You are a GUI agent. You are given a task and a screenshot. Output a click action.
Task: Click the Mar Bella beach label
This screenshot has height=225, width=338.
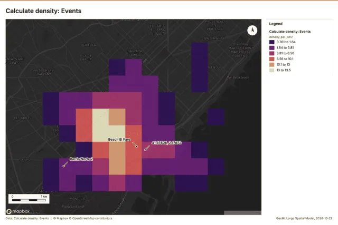click(x=238, y=77)
